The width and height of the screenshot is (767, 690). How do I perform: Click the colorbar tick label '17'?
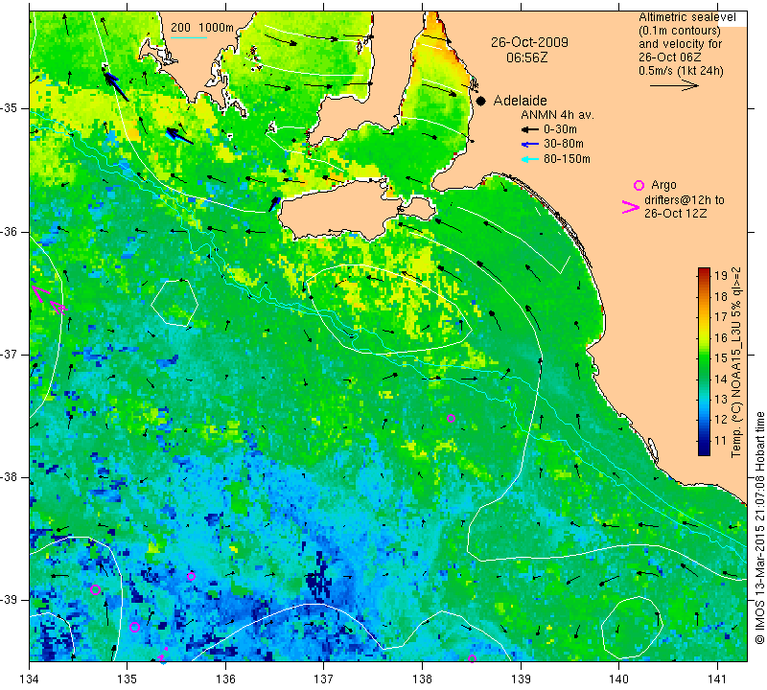(x=721, y=317)
